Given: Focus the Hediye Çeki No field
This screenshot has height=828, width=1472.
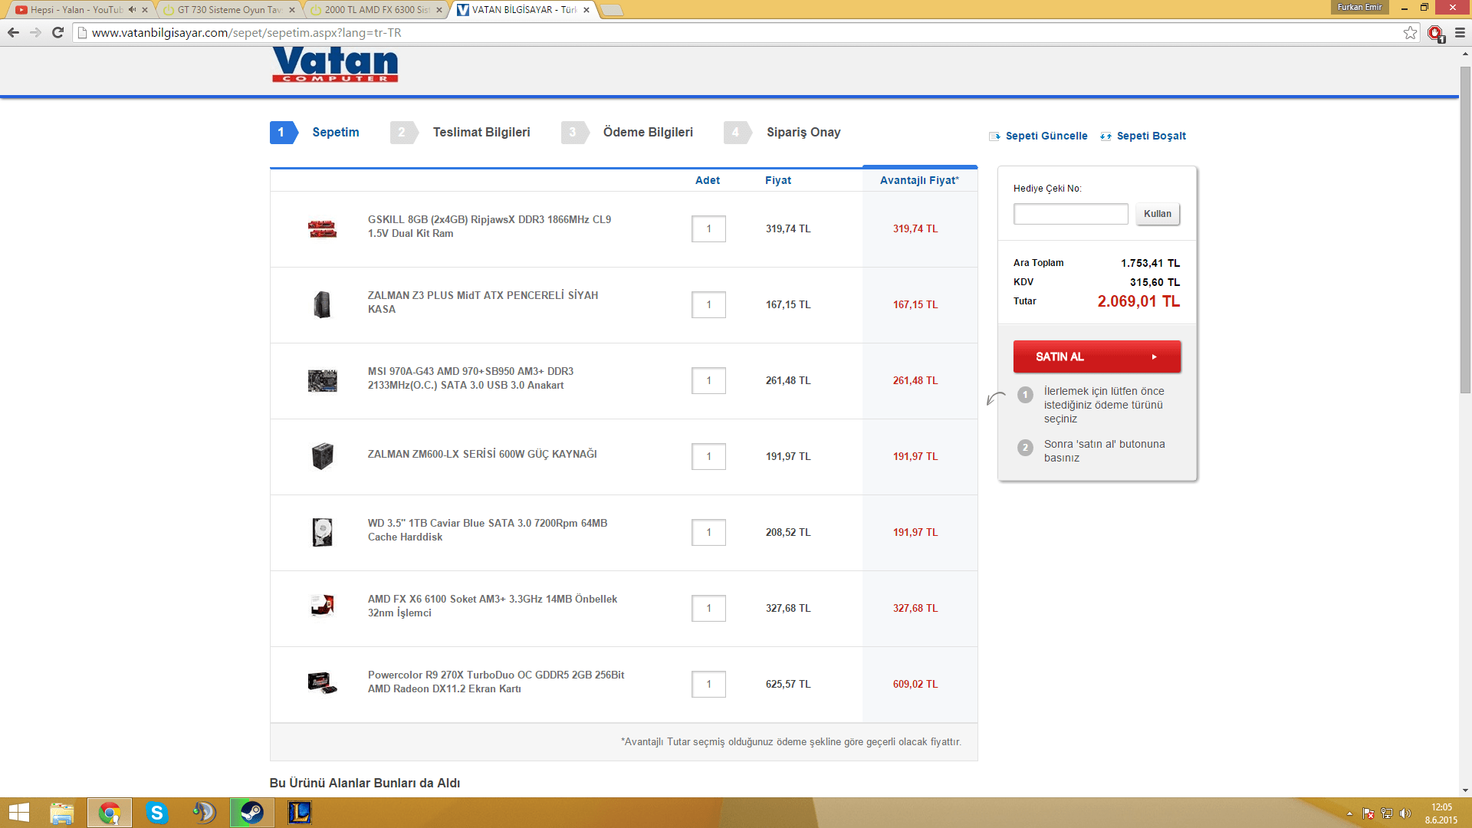Looking at the screenshot, I should coord(1070,214).
